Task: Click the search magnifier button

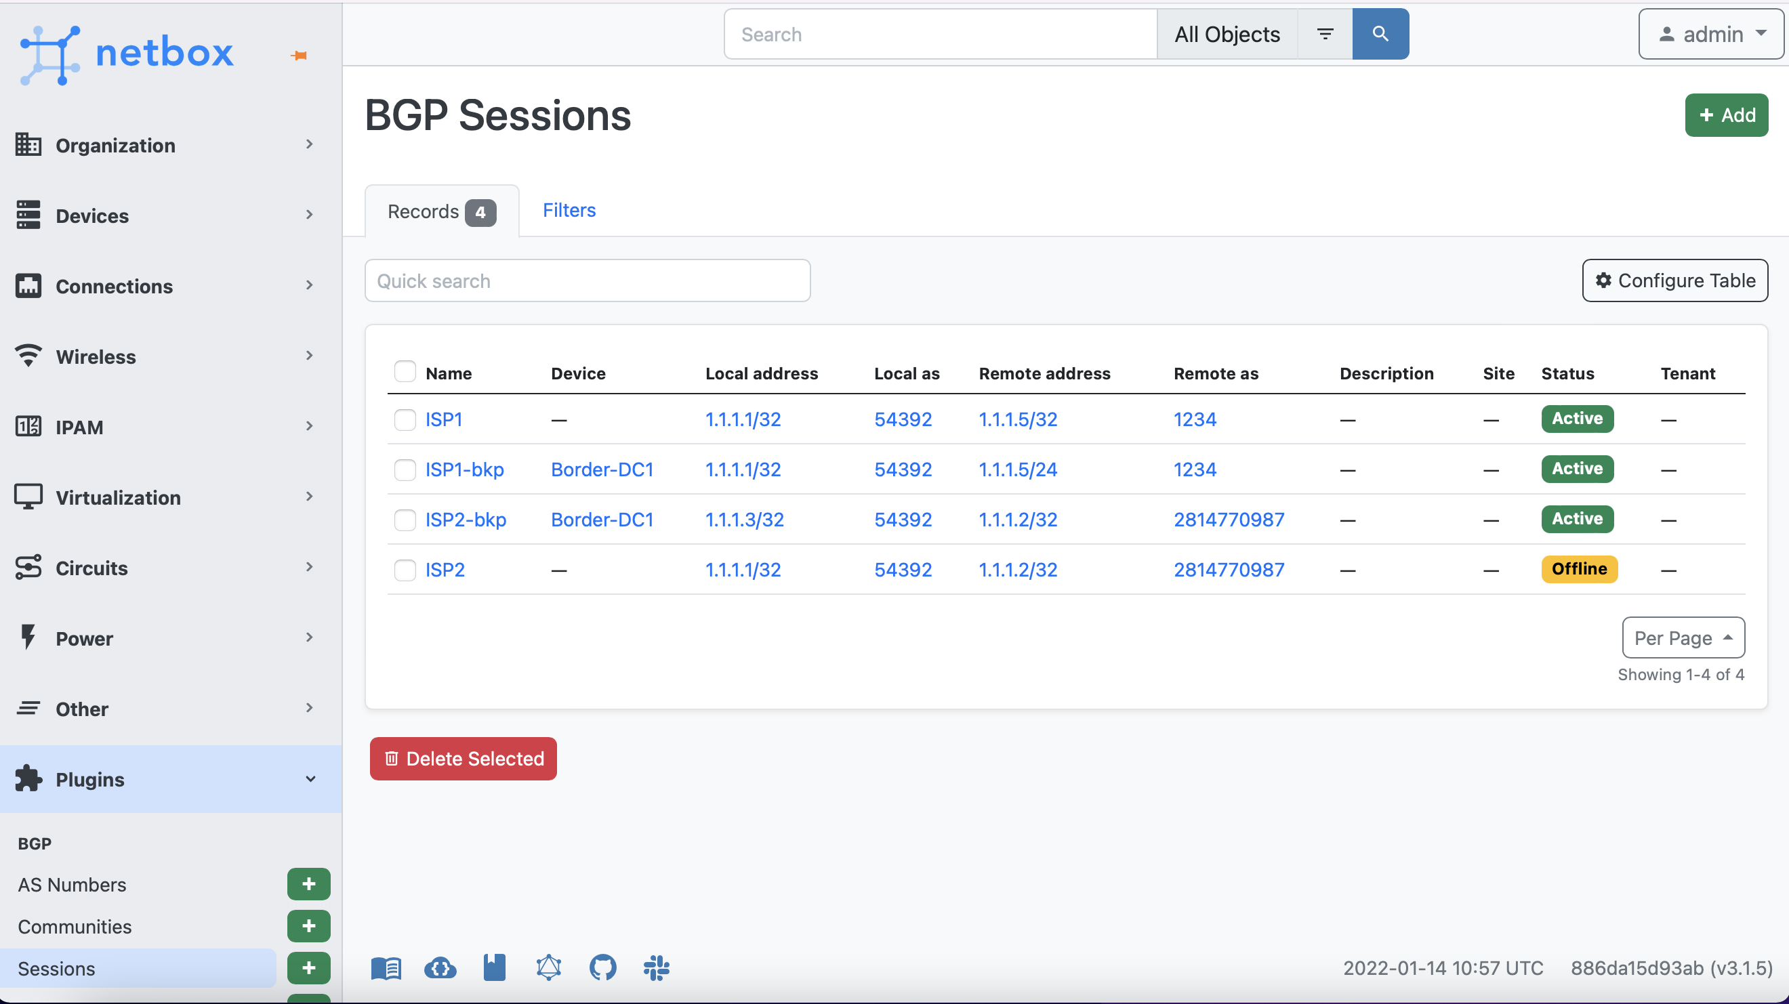Action: click(x=1379, y=34)
